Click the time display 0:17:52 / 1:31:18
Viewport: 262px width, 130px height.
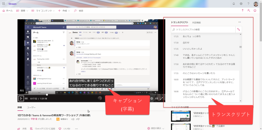[x=39, y=99]
